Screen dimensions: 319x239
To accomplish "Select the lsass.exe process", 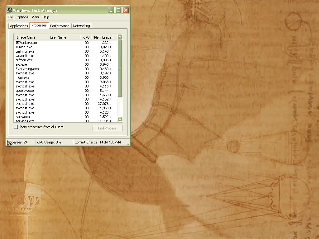I will [65, 117].
